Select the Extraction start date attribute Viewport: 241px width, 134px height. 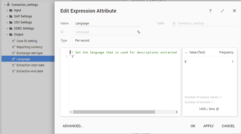30,65
